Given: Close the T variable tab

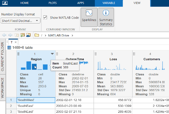Looking at the screenshot, I should [16, 42].
